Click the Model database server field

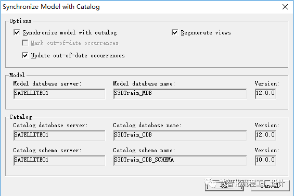59,94
